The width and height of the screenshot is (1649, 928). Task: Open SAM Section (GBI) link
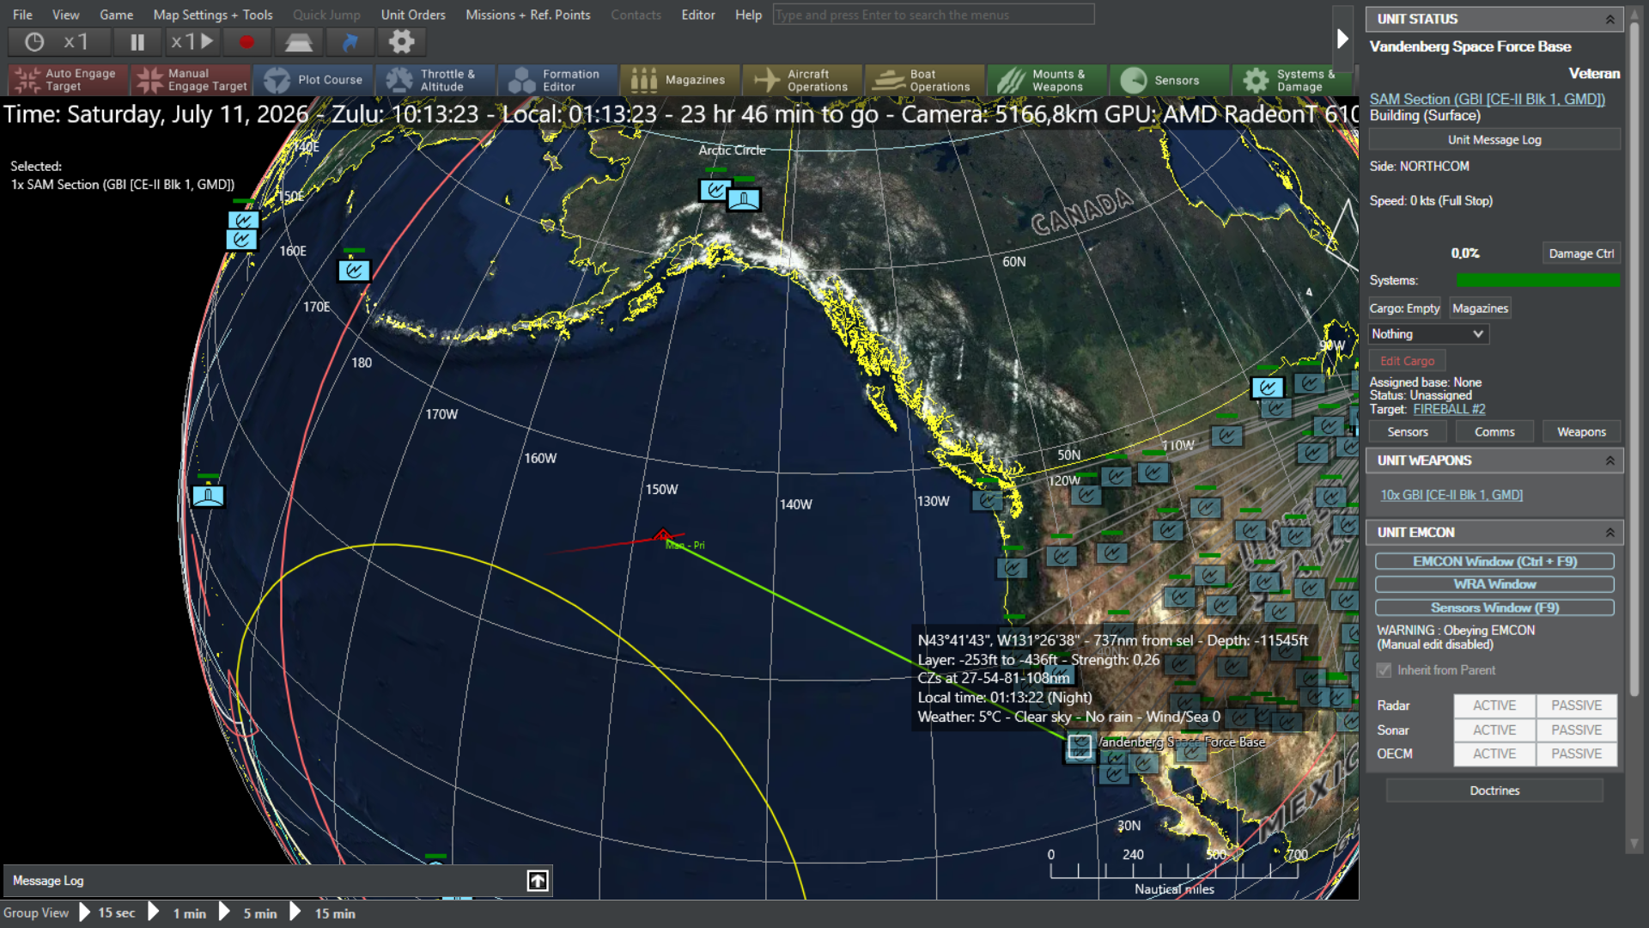pos(1487,100)
